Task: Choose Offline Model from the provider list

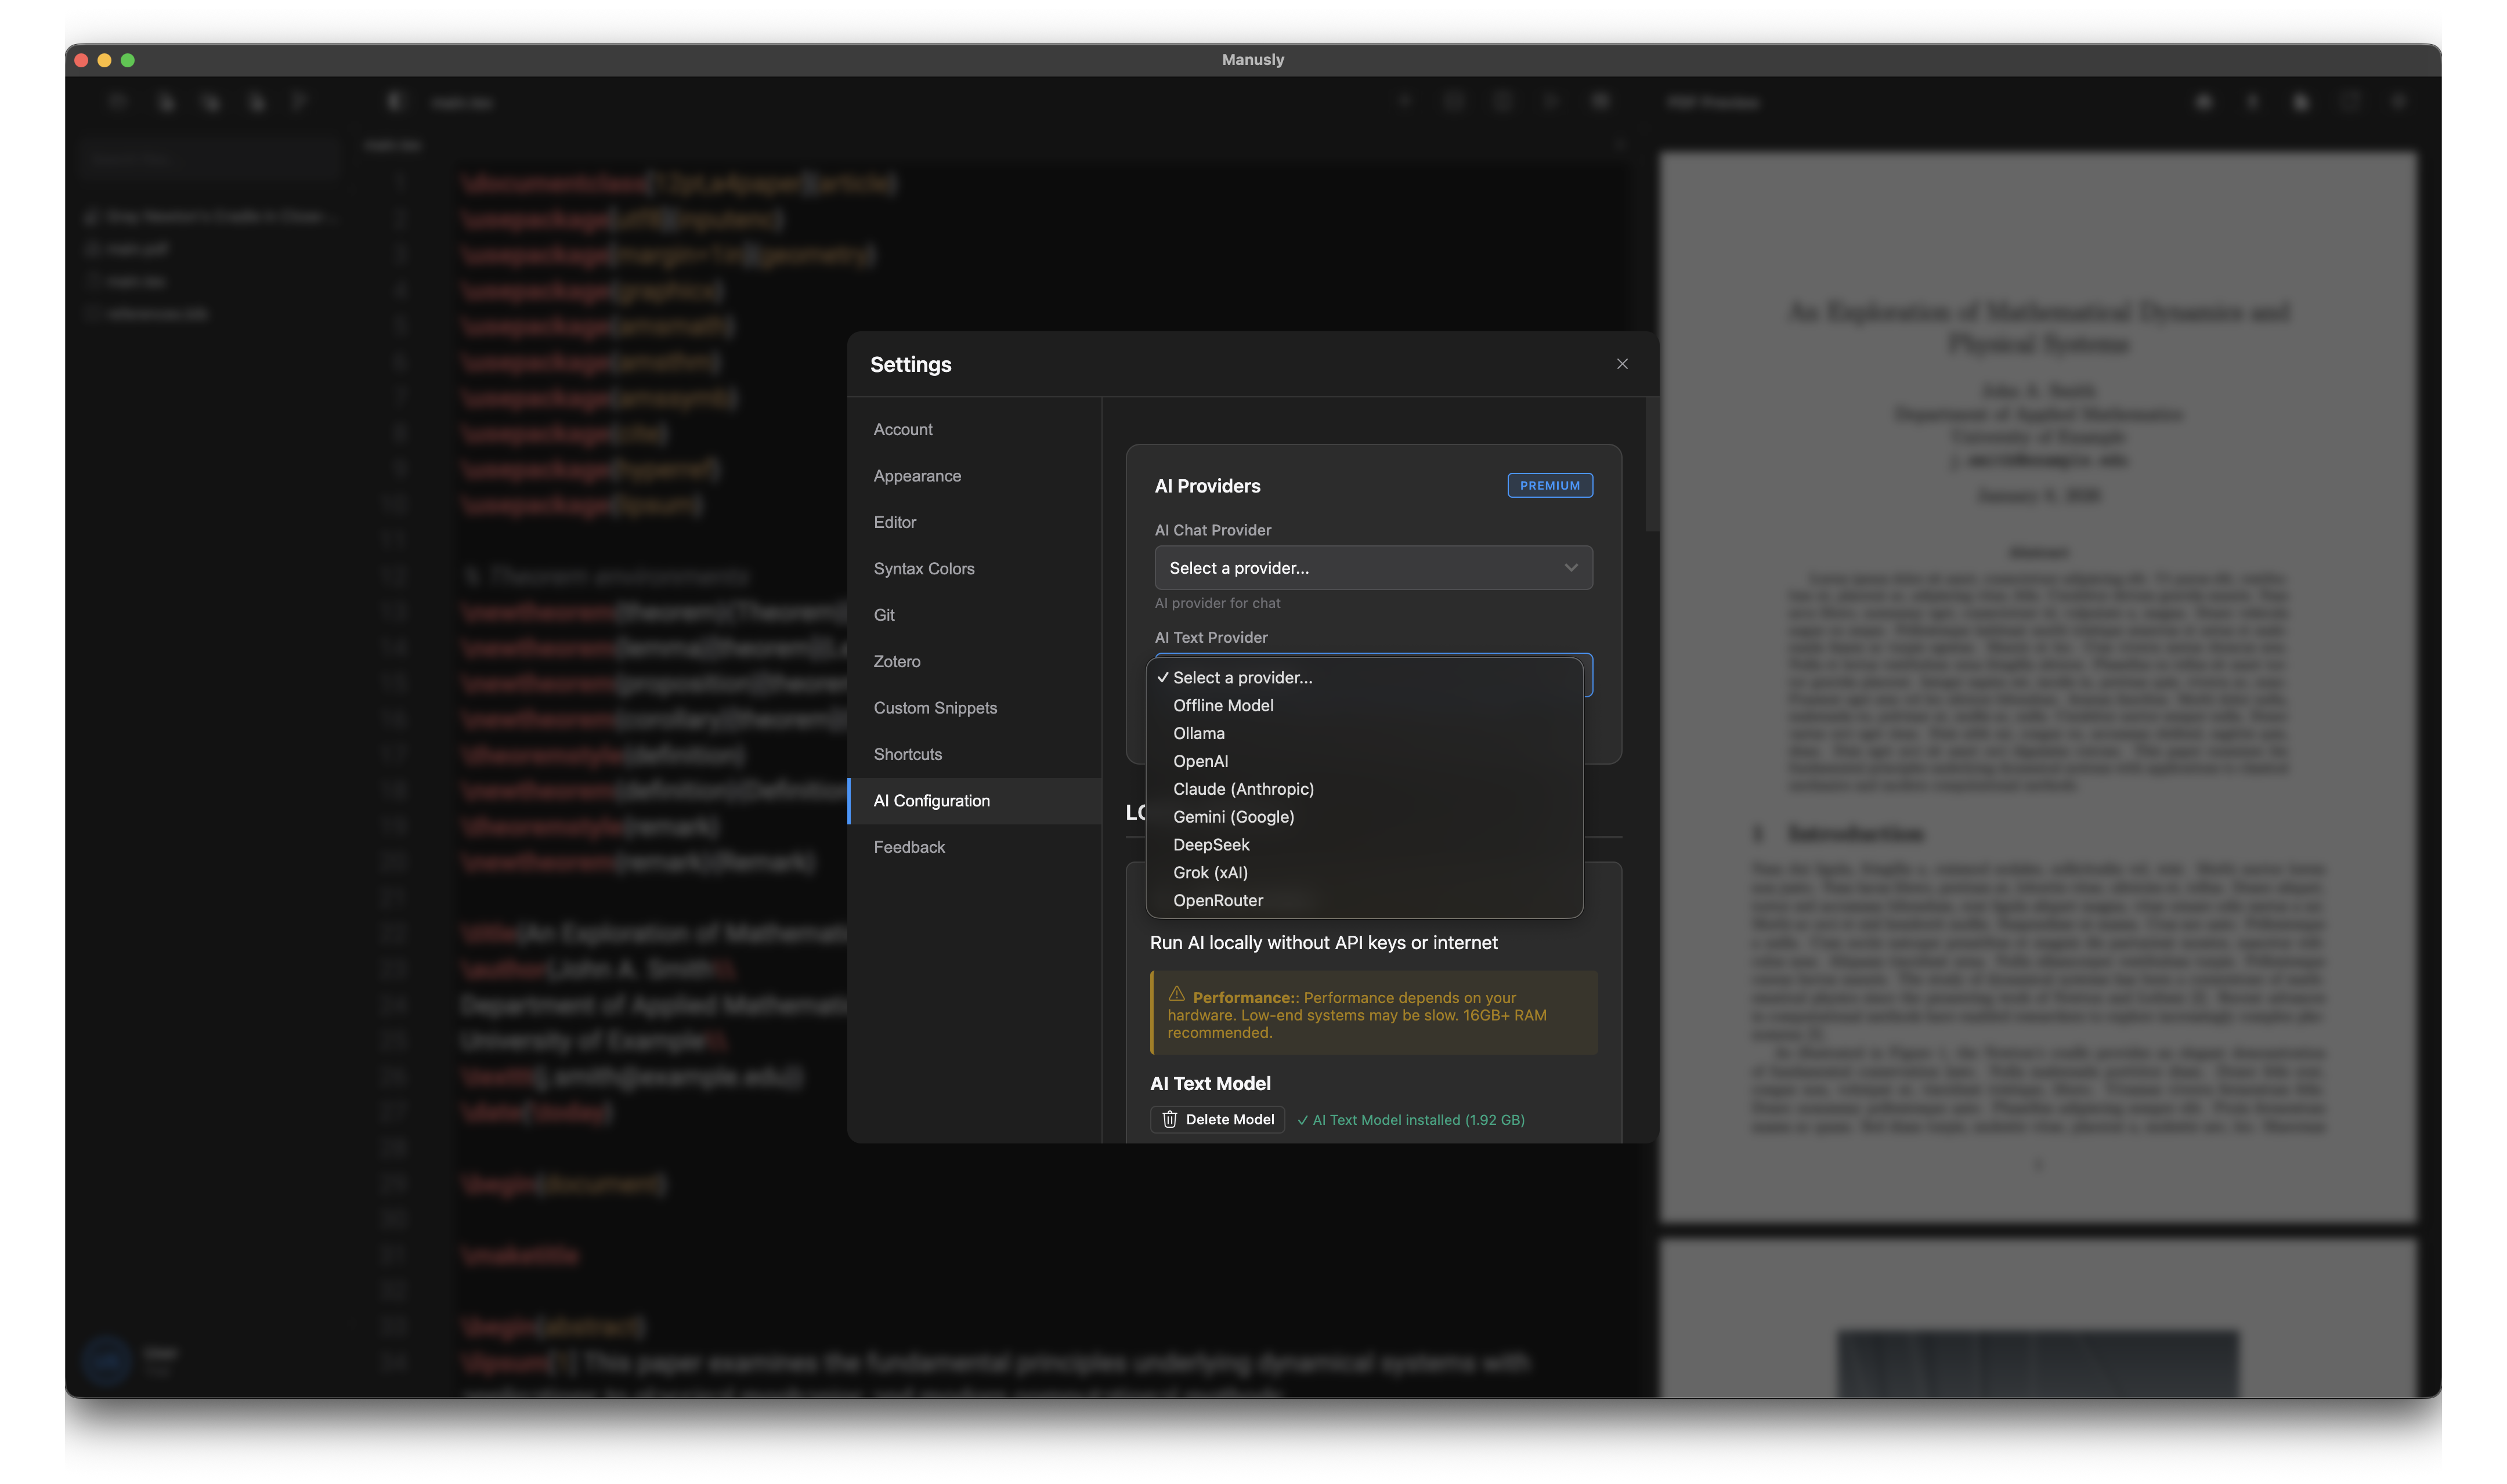Action: click(x=1223, y=705)
